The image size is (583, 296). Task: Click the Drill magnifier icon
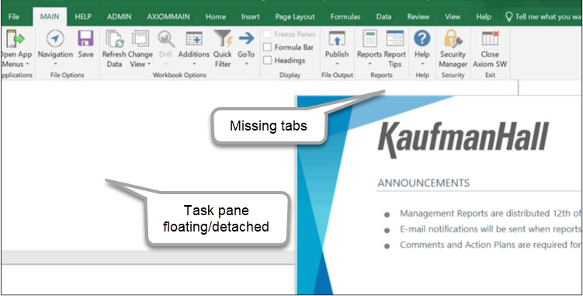coord(166,39)
